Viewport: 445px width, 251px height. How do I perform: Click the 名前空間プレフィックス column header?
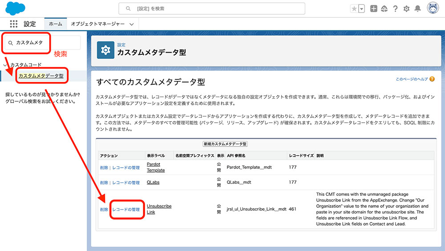click(195, 156)
